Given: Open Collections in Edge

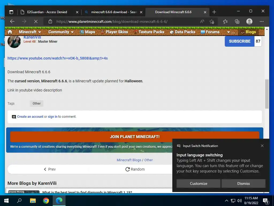Looking at the screenshot, I should pos(237,21).
